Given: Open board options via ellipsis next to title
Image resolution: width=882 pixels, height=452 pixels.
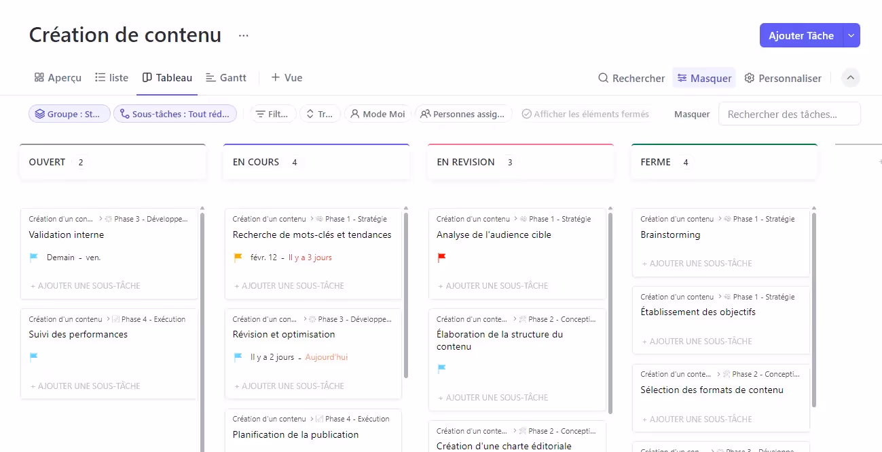Looking at the screenshot, I should pos(242,35).
